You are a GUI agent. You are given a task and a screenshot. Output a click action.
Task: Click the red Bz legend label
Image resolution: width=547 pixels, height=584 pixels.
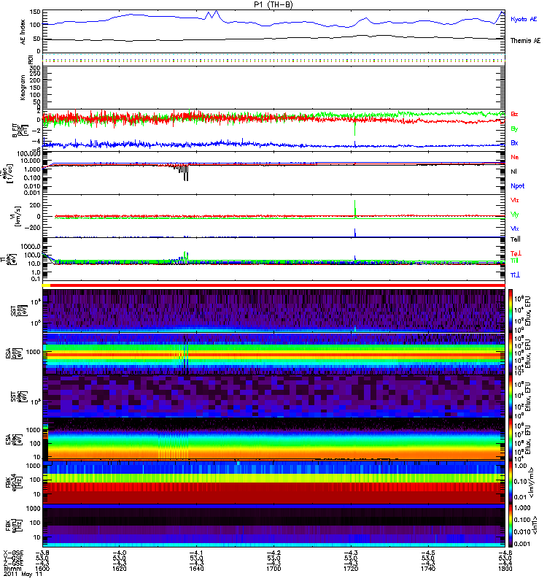pos(514,114)
